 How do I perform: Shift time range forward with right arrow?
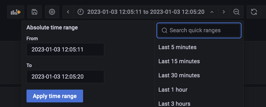[x=224, y=12]
